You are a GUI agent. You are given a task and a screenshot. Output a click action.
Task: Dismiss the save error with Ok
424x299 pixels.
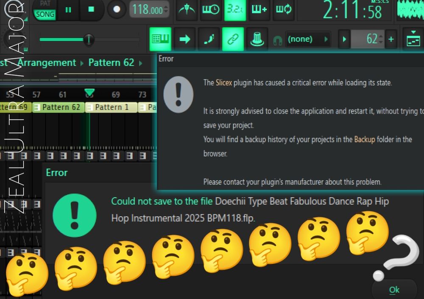click(x=394, y=290)
